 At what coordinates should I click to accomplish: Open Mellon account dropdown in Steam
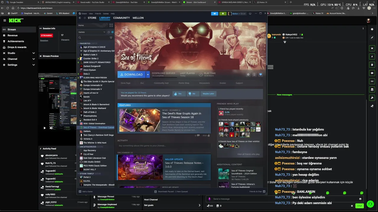239,14
